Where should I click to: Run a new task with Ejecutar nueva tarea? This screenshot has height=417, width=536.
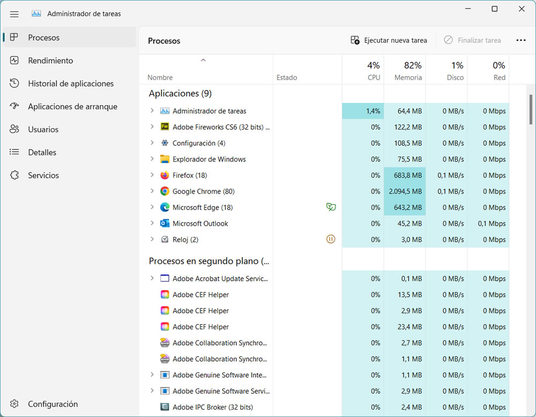coord(389,40)
